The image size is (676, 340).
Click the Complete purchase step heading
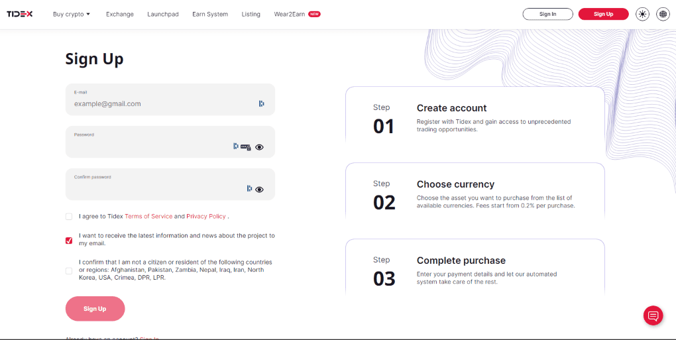461,260
